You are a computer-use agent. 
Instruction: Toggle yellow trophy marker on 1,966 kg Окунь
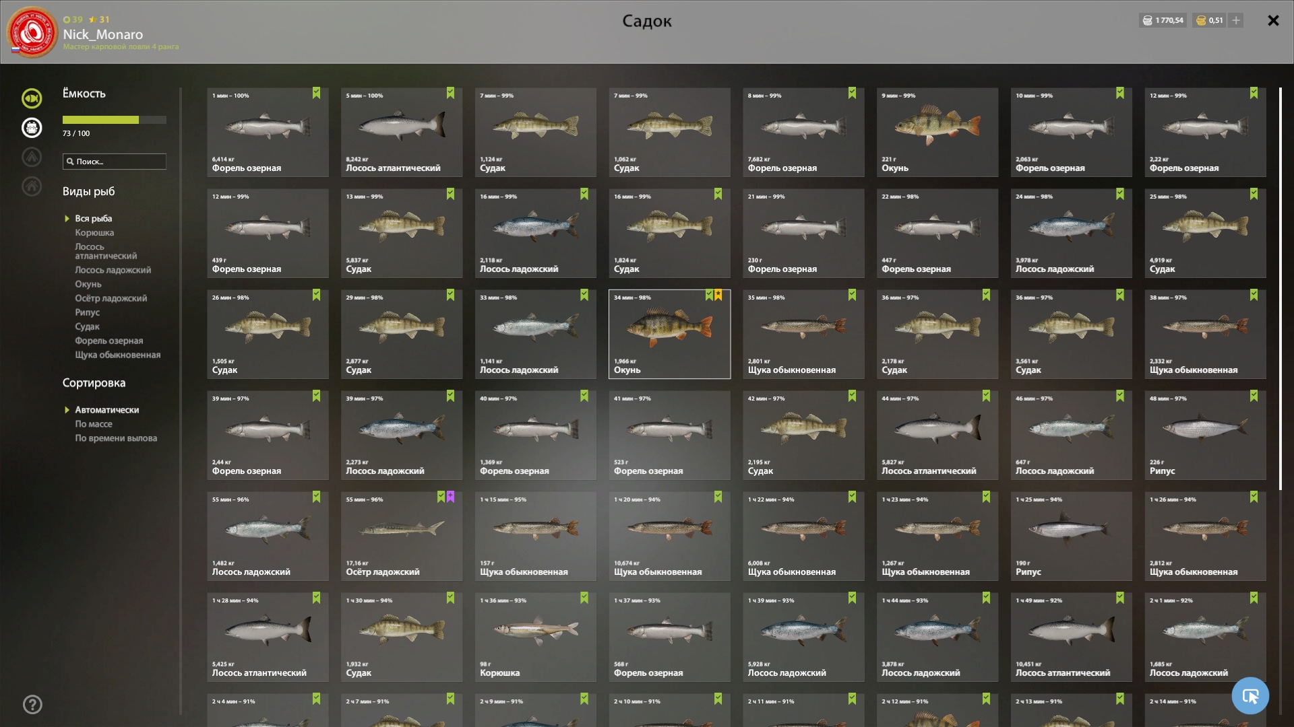[718, 295]
